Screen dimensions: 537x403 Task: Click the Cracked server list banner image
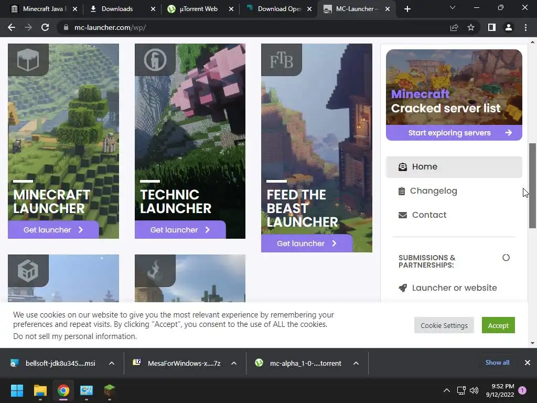(454, 87)
